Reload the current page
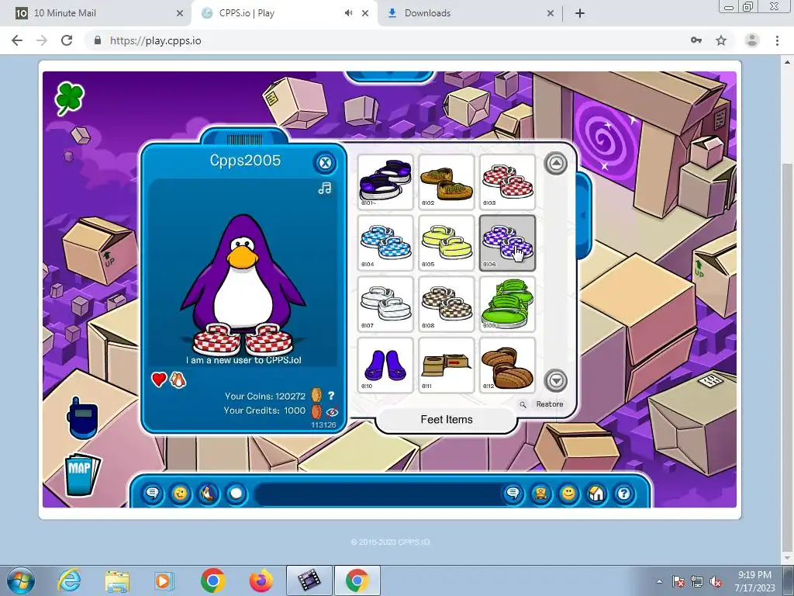 pyautogui.click(x=67, y=40)
